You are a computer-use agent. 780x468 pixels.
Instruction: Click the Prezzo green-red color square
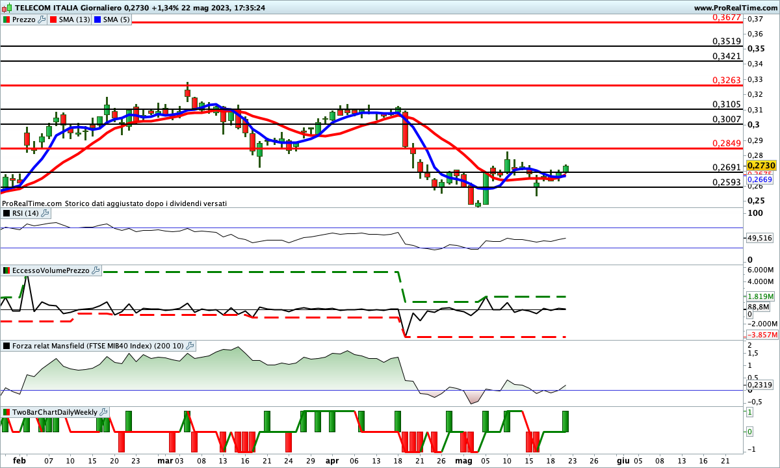point(6,19)
